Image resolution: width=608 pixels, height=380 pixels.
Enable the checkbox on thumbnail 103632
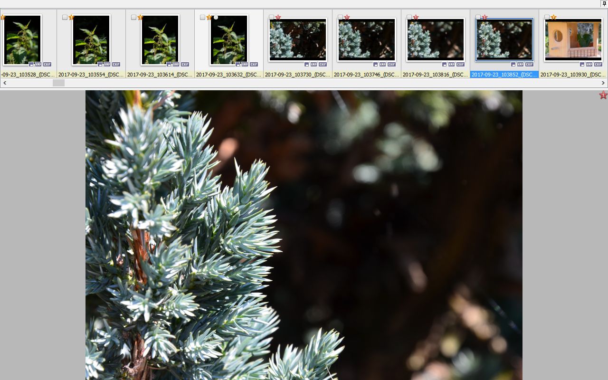point(202,18)
